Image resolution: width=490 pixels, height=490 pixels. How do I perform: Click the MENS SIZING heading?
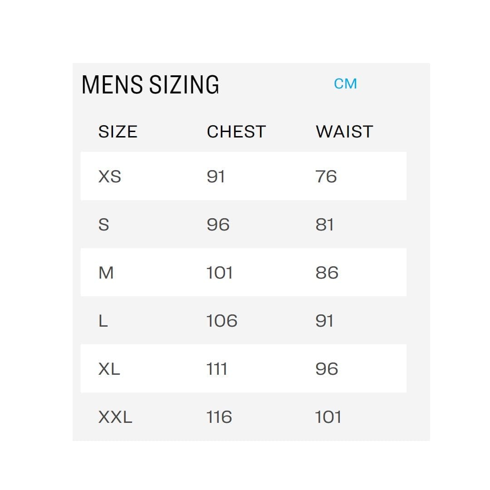[x=150, y=85]
